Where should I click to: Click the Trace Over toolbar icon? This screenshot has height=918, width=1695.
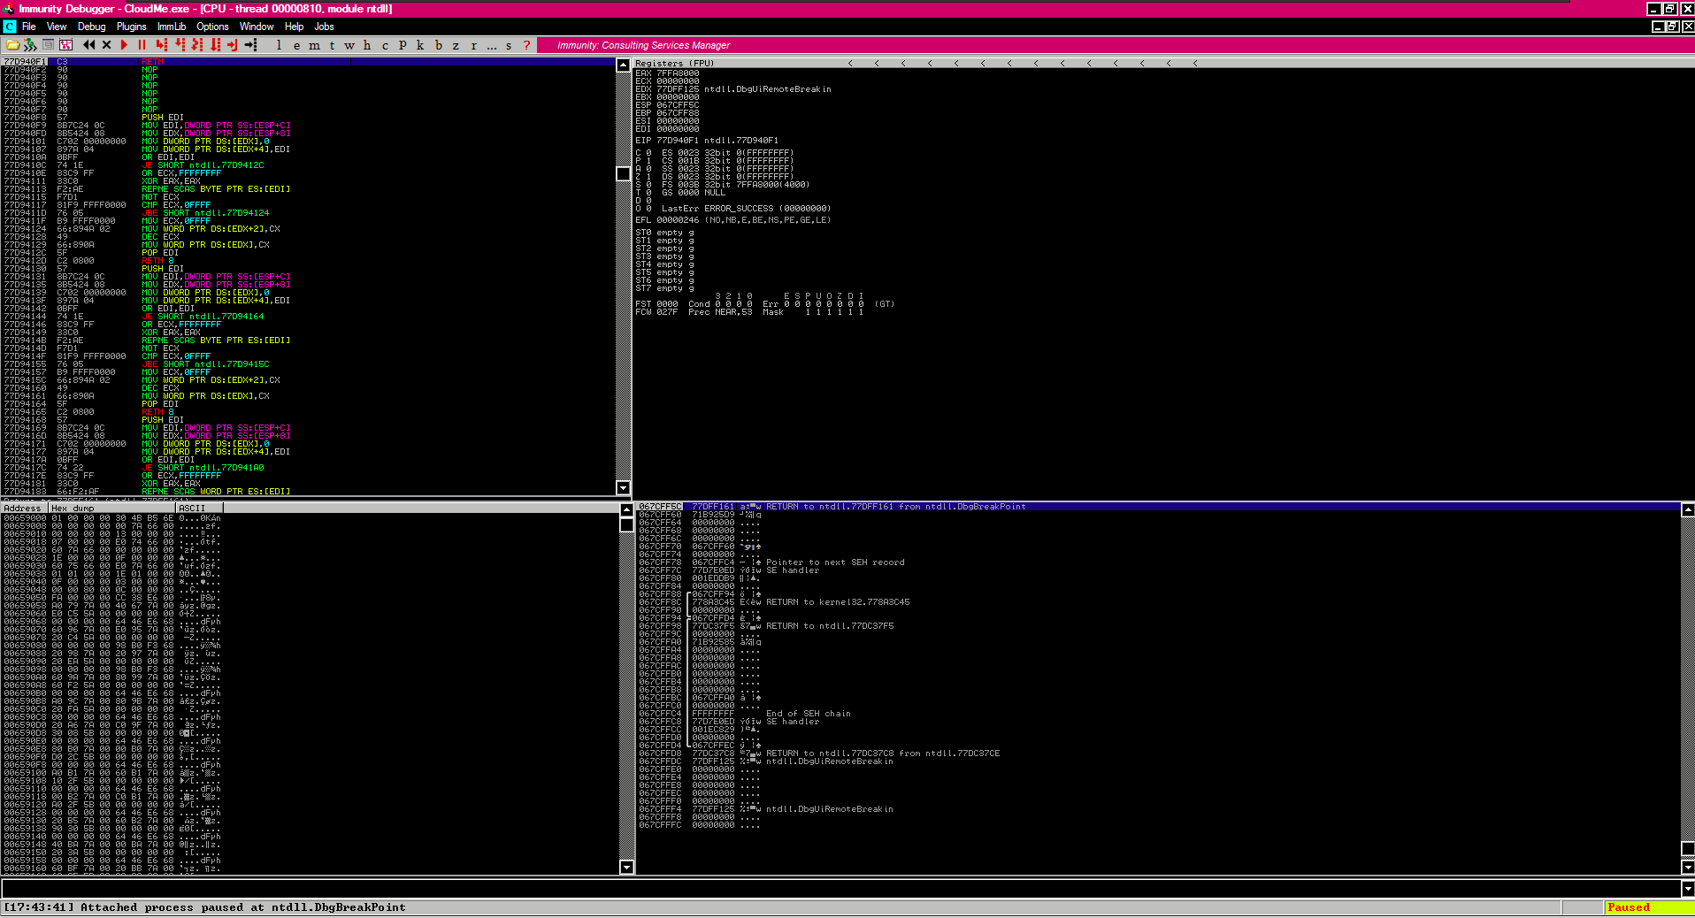click(215, 45)
